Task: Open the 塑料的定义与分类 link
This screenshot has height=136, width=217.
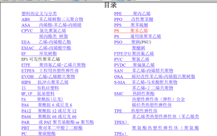Action: click(39, 14)
